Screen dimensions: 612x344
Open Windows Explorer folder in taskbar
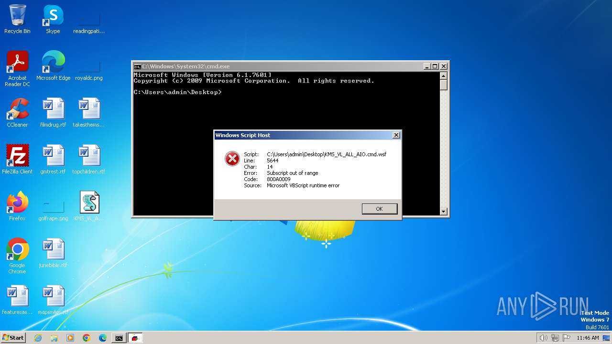tap(54, 338)
